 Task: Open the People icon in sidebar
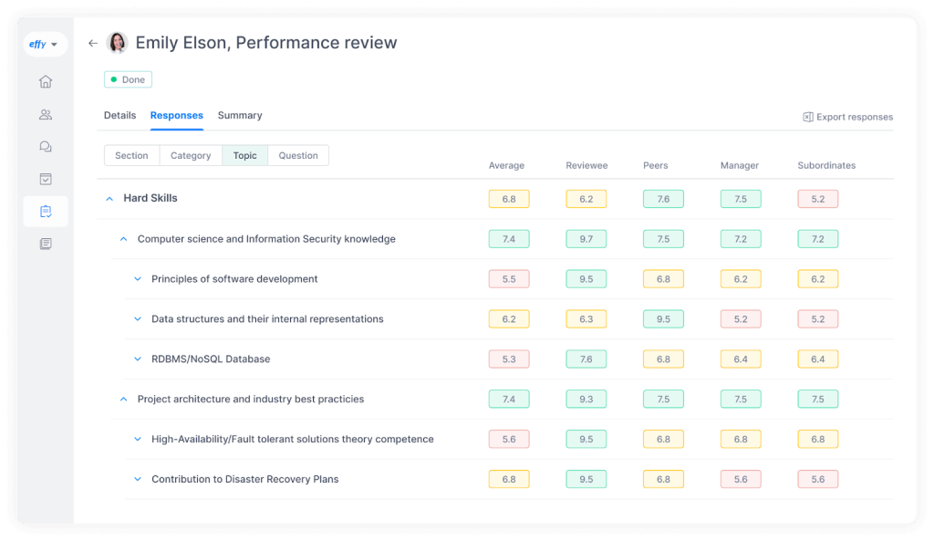[46, 115]
